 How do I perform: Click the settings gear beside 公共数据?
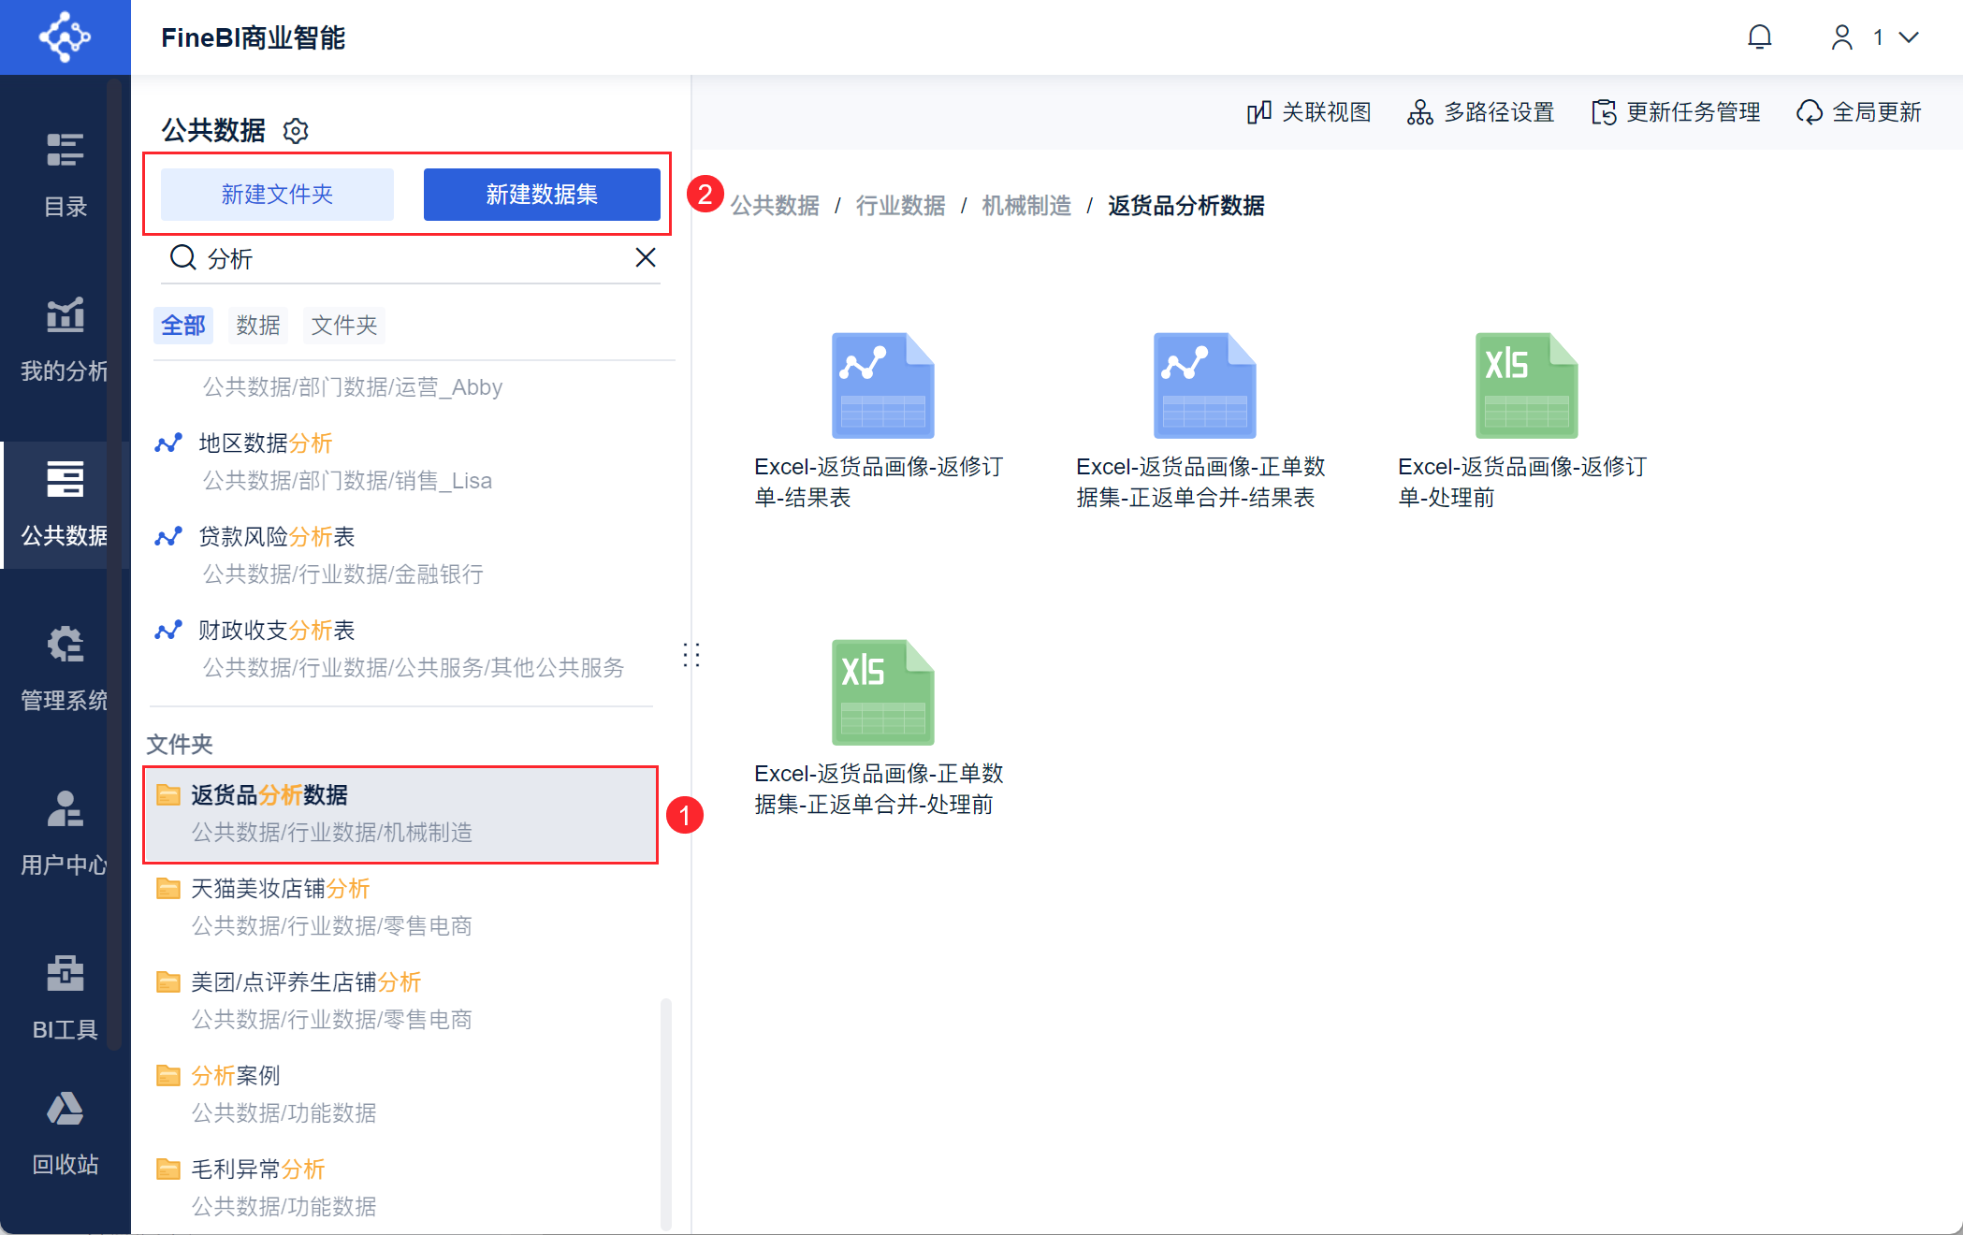(x=296, y=130)
